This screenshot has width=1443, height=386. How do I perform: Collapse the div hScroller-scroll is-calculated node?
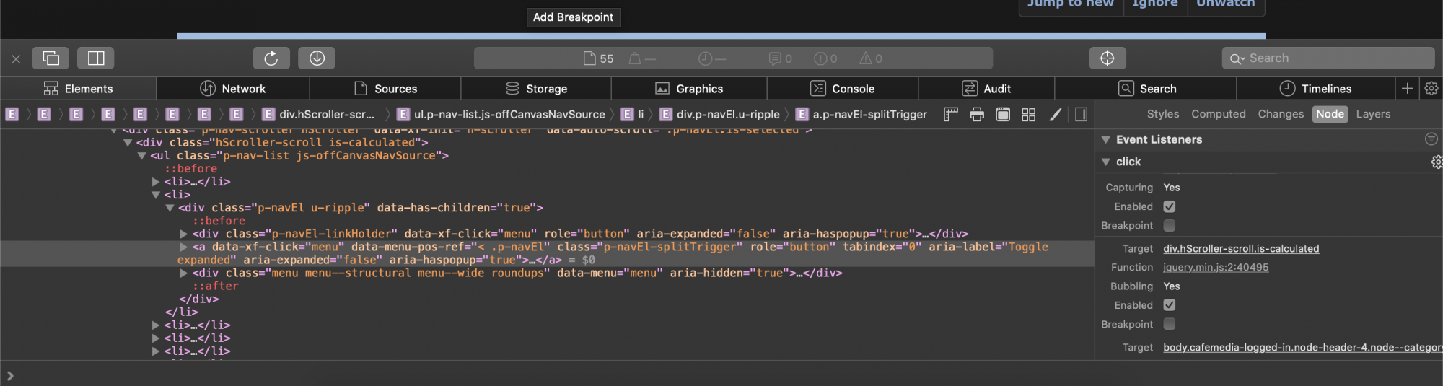coord(128,143)
